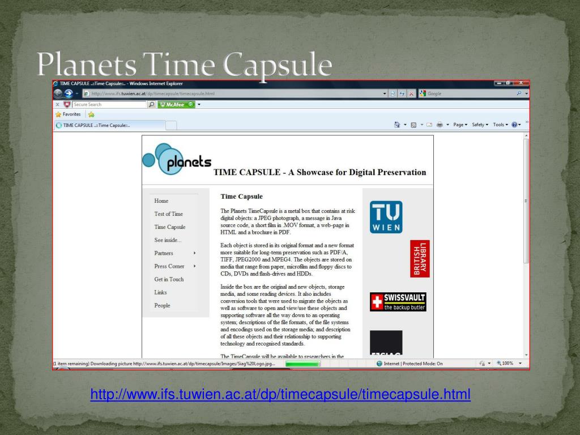The image size is (580, 435).
Task: Click the Compatibility View icon
Action: (393, 93)
